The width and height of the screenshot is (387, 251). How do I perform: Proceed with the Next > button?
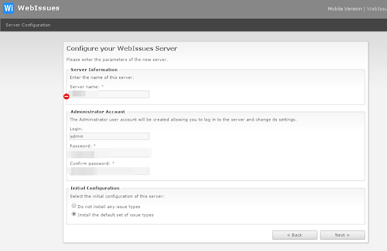coord(342,235)
